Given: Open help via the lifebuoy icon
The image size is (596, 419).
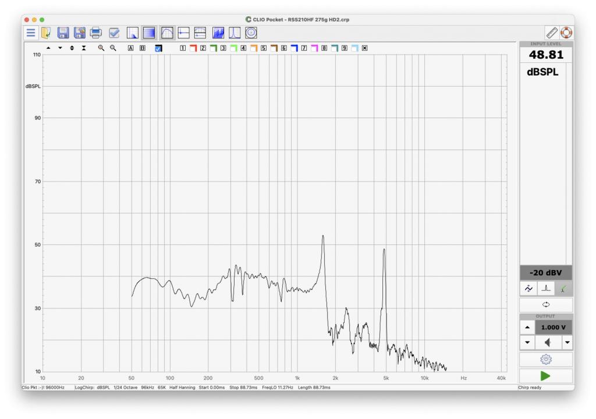Looking at the screenshot, I should click(566, 33).
